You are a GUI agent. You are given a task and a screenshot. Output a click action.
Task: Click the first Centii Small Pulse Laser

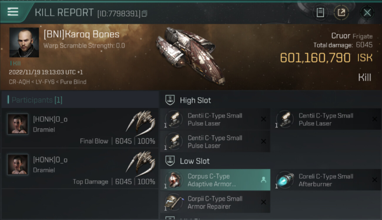tap(215, 119)
